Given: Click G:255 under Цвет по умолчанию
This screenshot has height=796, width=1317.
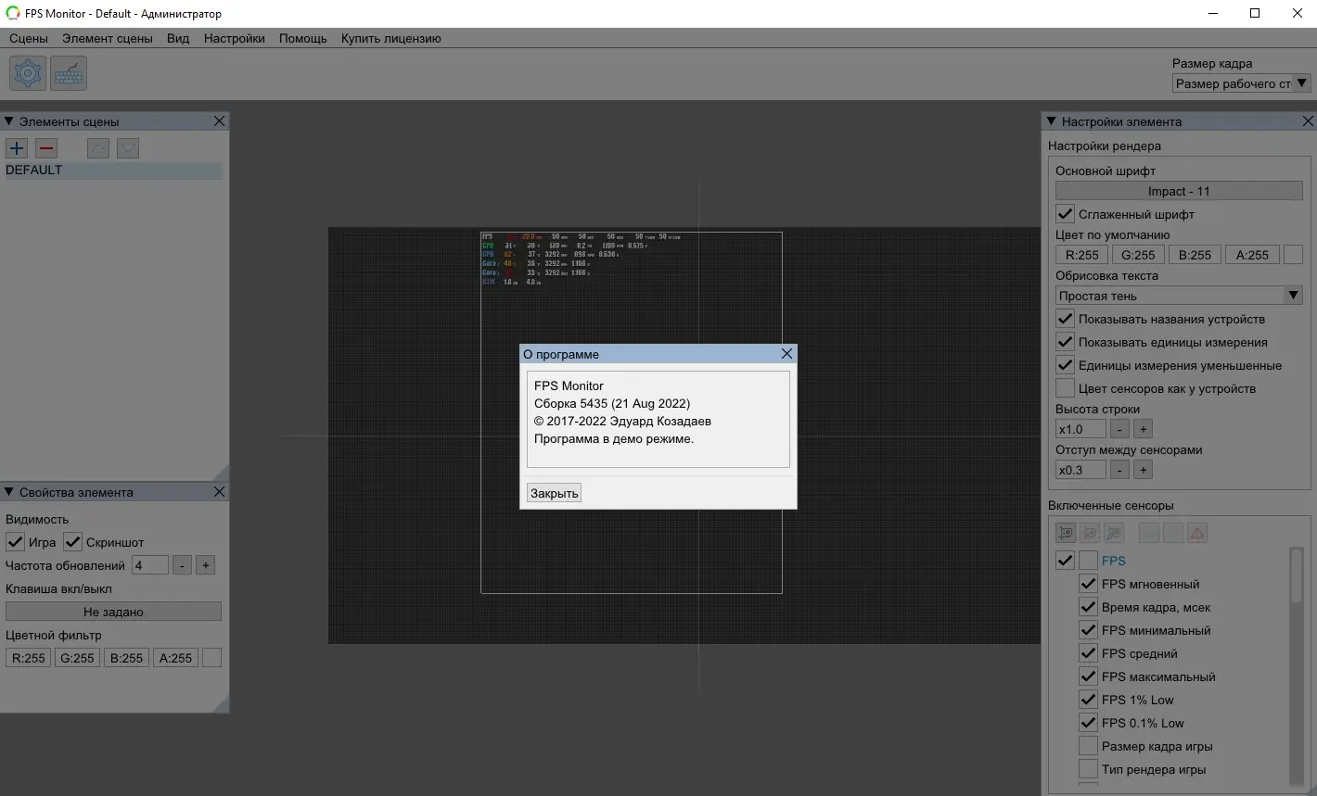Looking at the screenshot, I should pyautogui.click(x=1138, y=255).
